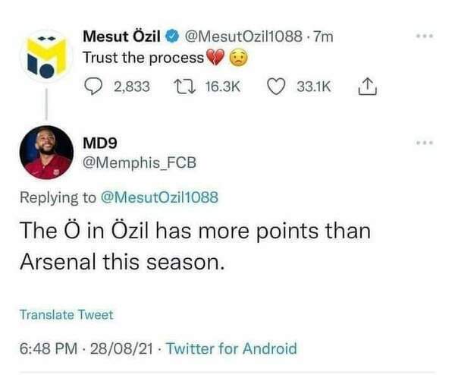Image resolution: width=455 pixels, height=375 pixels.
Task: Click @MesutOzil1088 in Replying to line
Action: (159, 197)
